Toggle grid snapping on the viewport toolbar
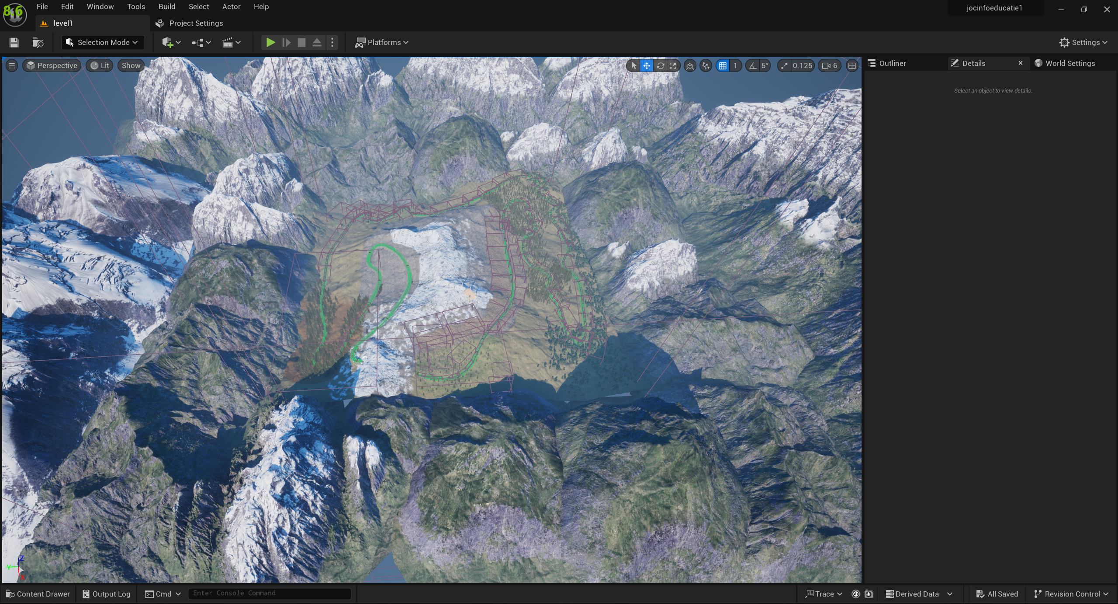Viewport: 1118px width, 604px height. [x=723, y=66]
